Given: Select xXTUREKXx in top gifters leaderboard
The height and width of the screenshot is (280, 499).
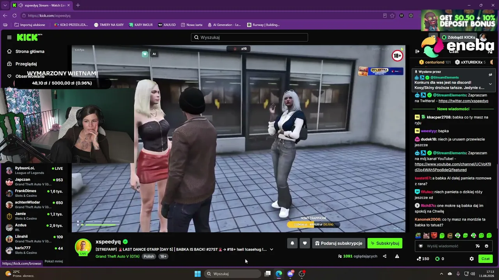Looking at the screenshot, I should point(471,62).
